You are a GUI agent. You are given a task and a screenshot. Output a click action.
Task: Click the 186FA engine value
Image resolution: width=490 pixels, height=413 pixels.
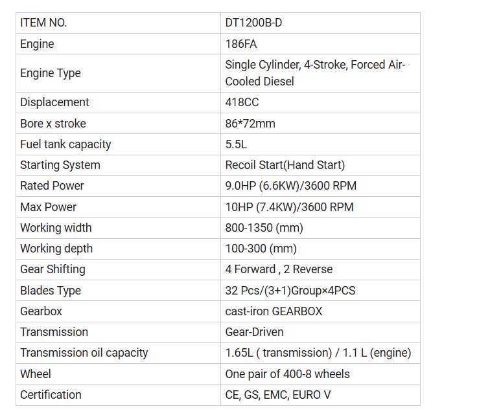(x=242, y=44)
